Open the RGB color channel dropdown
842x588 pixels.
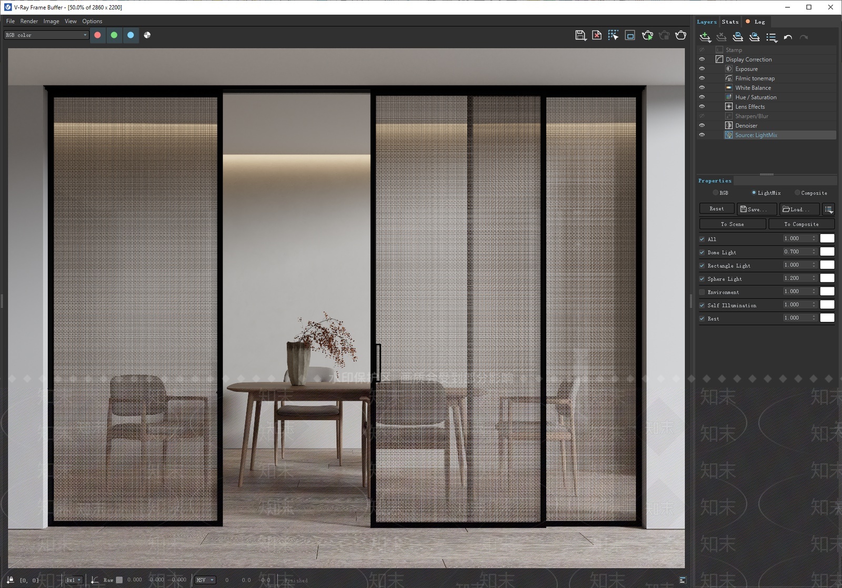pyautogui.click(x=46, y=35)
